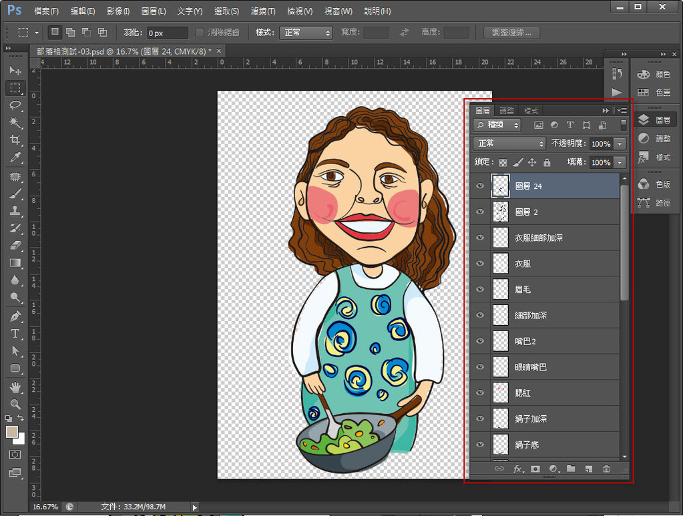This screenshot has height=516, width=683.
Task: Expand the 不透明度 opacity dropdown arrow
Action: [620, 144]
